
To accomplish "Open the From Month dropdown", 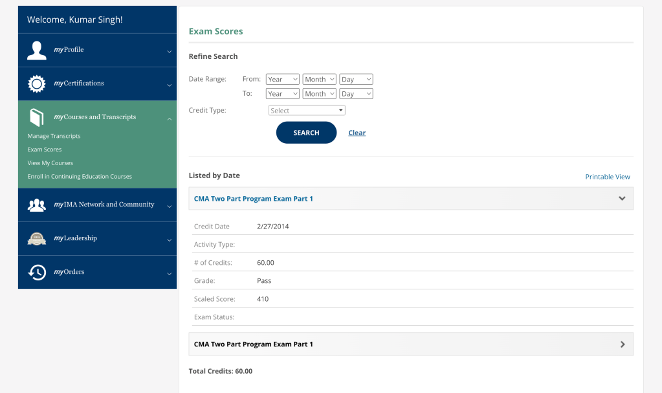I will (320, 80).
